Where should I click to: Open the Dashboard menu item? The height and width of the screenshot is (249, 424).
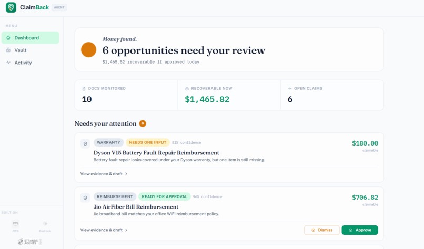[31, 38]
